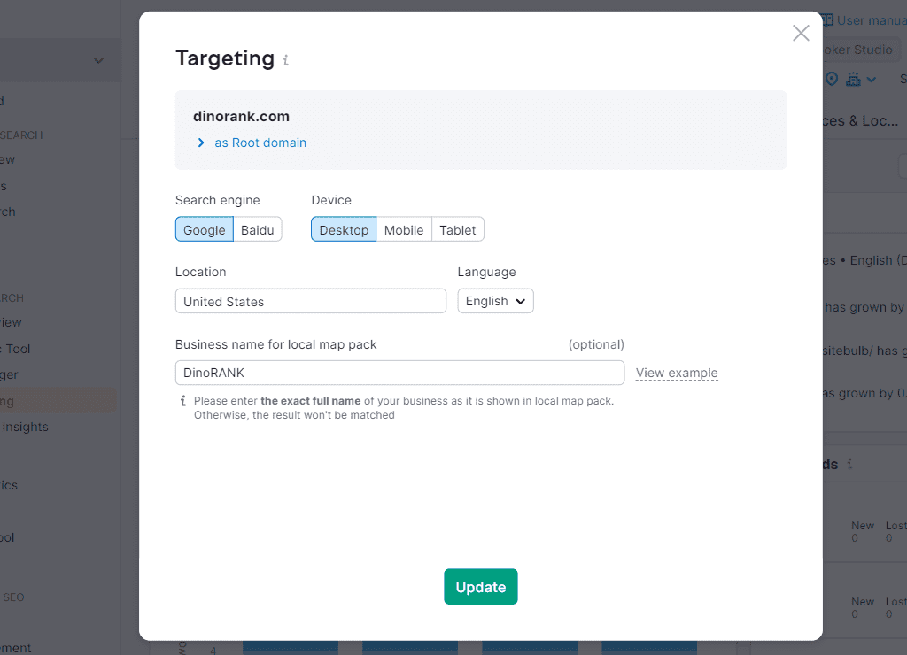Switch search engine to Baidu
Image resolution: width=907 pixels, height=655 pixels.
tap(258, 229)
